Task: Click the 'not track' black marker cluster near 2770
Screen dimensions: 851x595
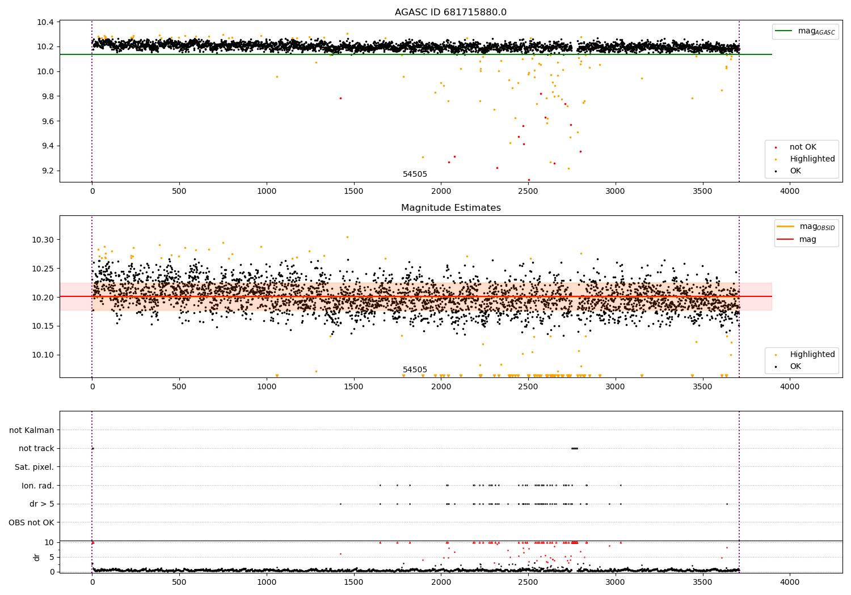Action: click(x=575, y=448)
